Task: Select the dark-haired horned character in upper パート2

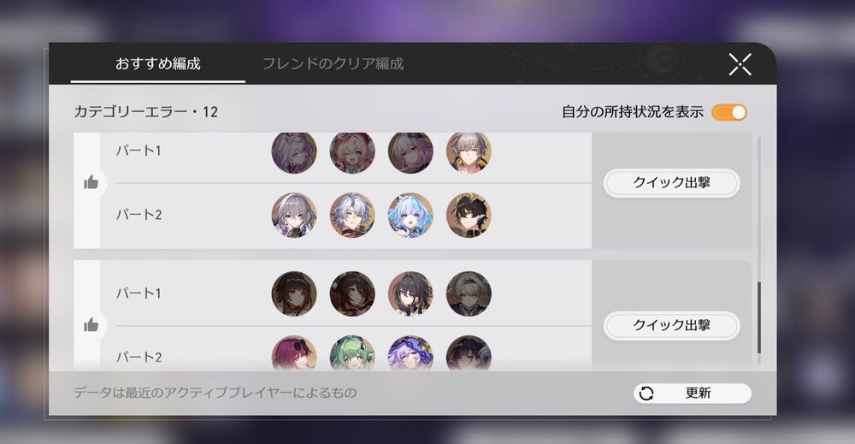Action: [469, 215]
